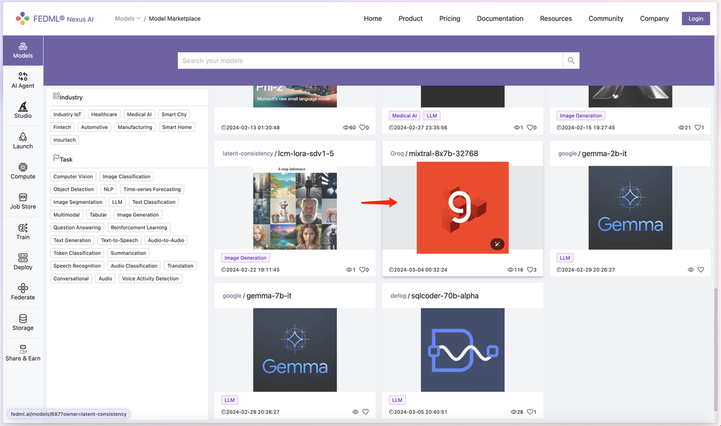This screenshot has height=426, width=721.
Task: Click the Login button
Action: 695,18
